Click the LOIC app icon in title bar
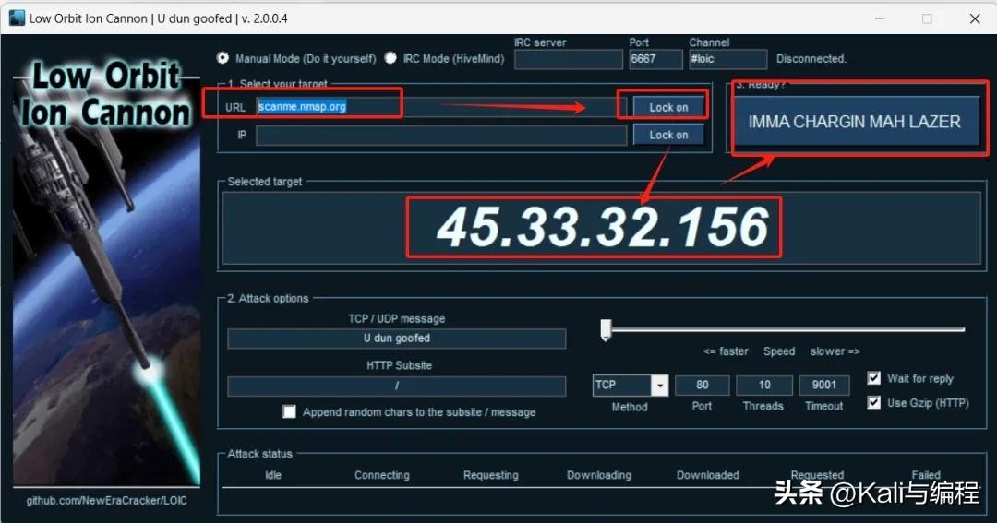The image size is (997, 523). pos(17,18)
